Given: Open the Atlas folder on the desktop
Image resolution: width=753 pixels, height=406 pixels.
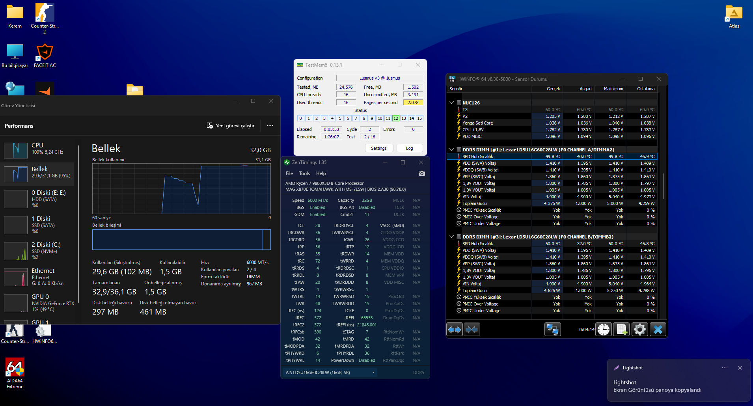Looking at the screenshot, I should 734,17.
